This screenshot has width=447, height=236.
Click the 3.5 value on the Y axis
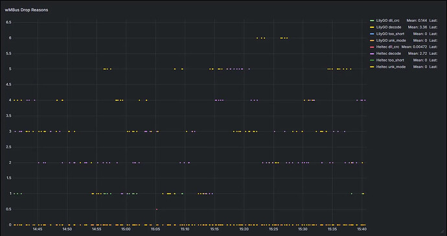[8, 116]
